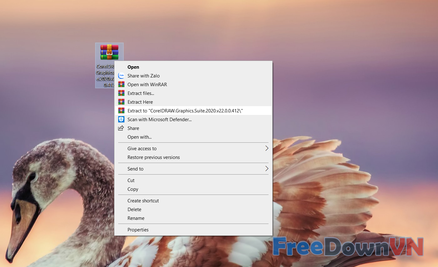Expand the Give access to submenu arrow
Viewport: 438px width, 267px height.
[266, 148]
